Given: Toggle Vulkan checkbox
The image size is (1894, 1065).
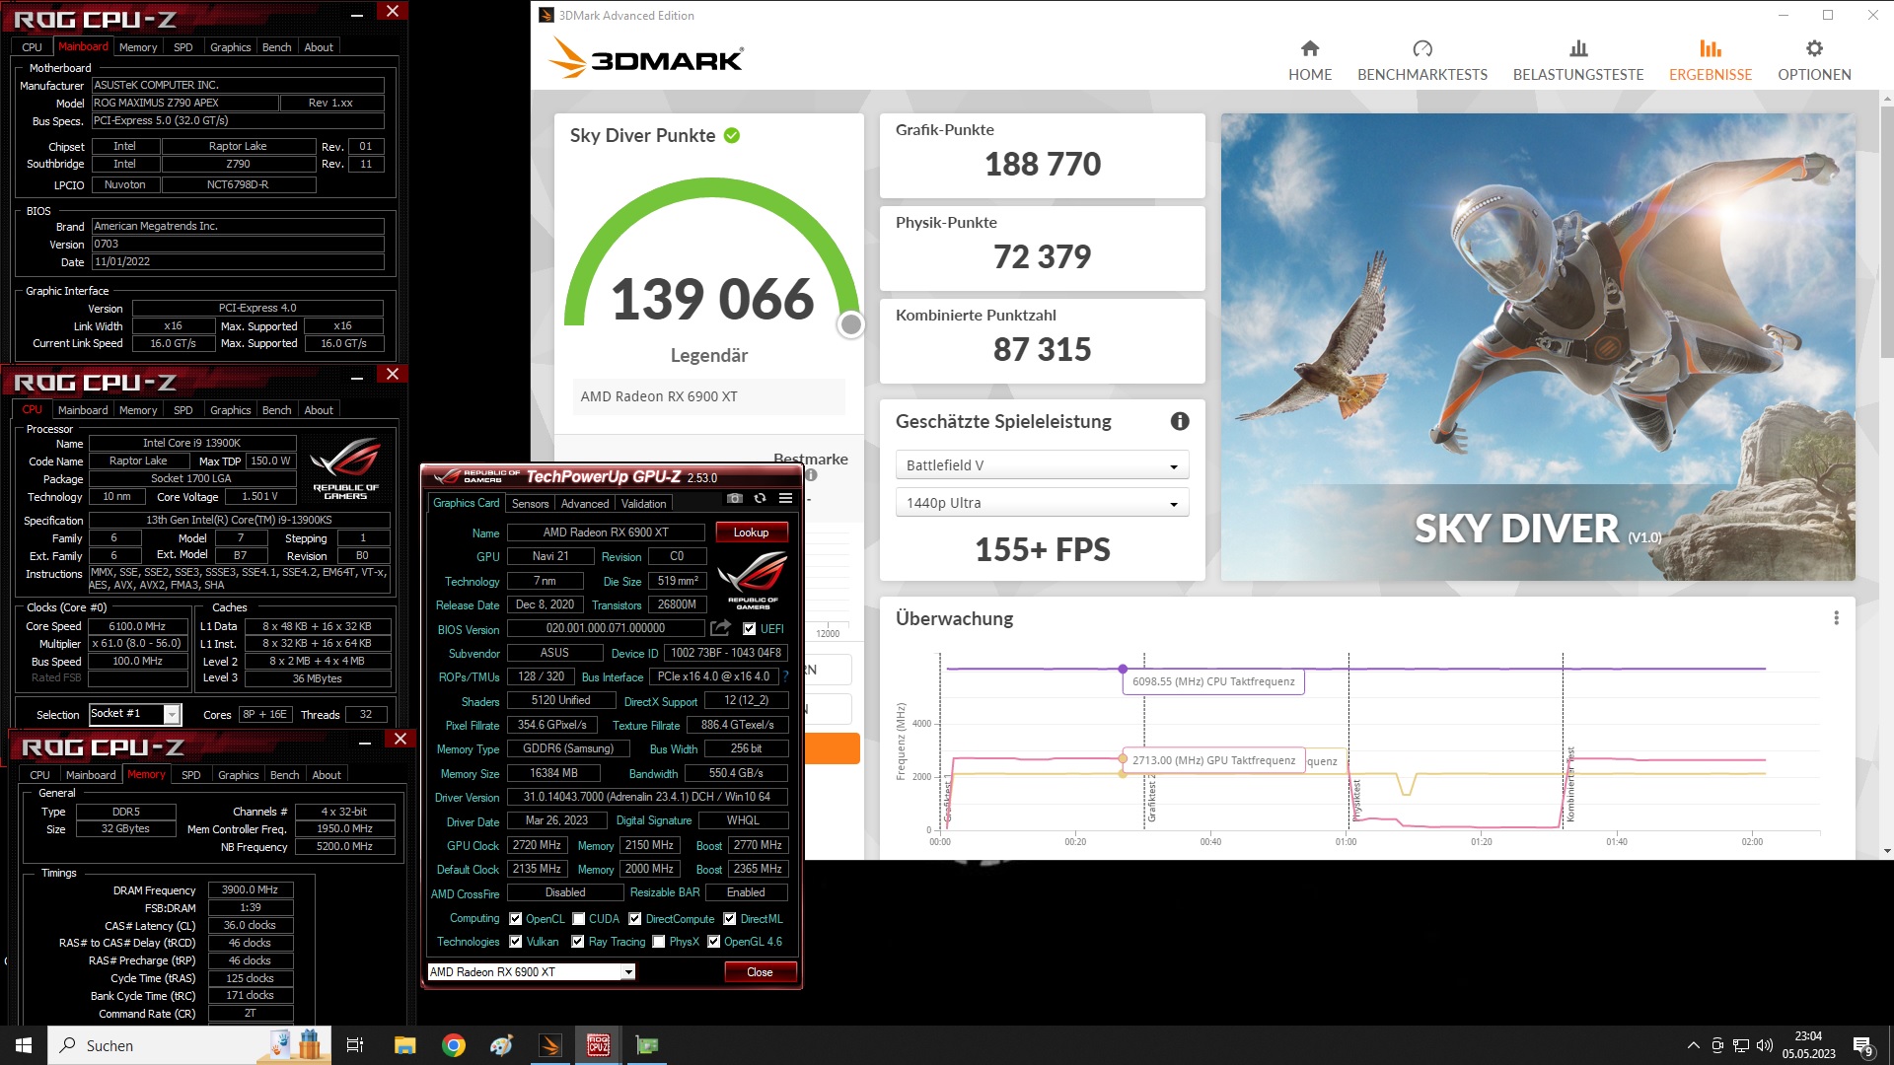Looking at the screenshot, I should click(x=515, y=942).
